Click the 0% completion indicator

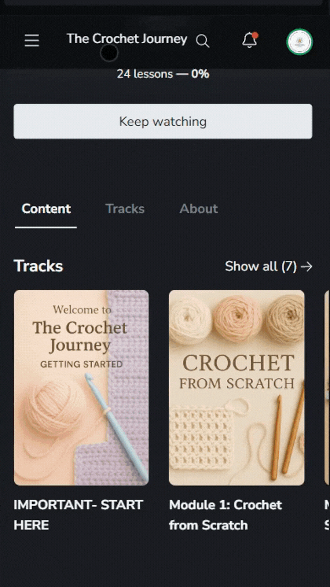tap(200, 74)
